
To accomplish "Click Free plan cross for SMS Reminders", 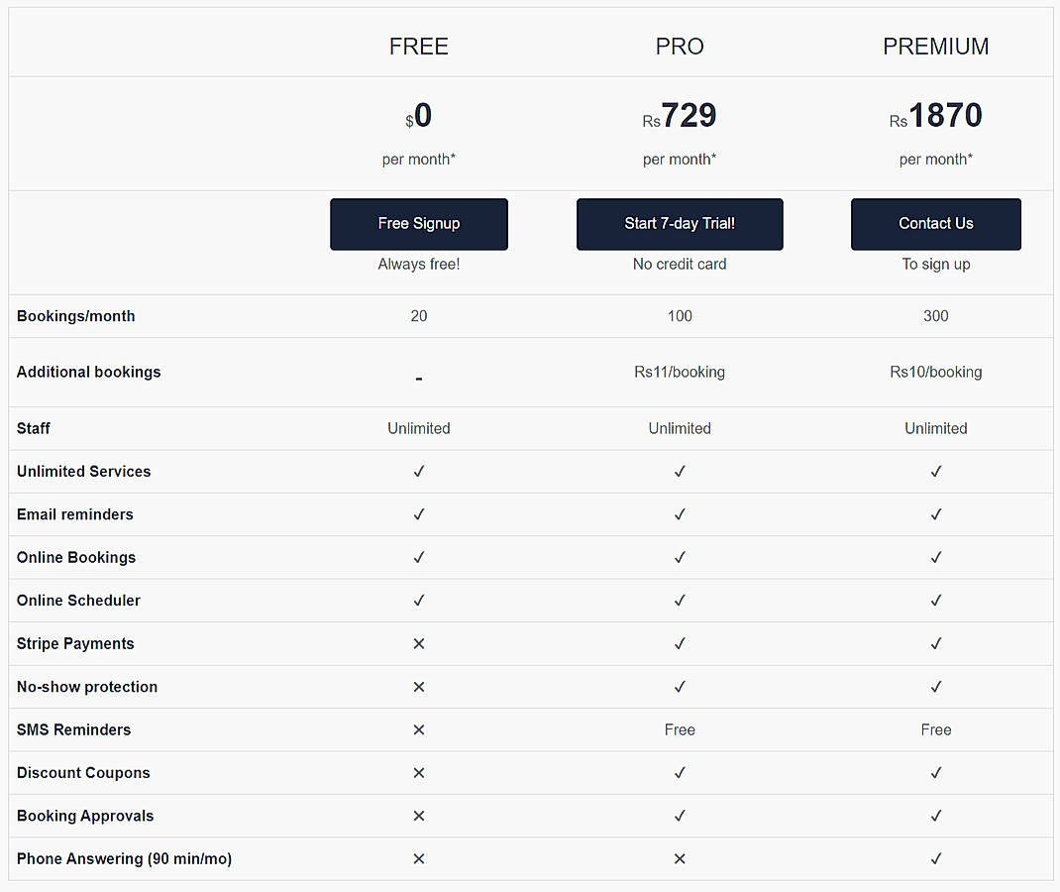I will (418, 729).
